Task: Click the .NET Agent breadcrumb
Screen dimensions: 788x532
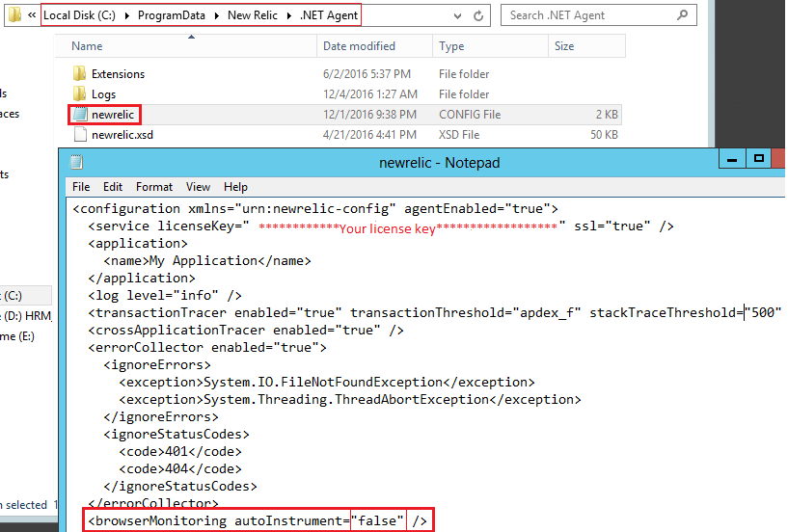Action: [329, 15]
